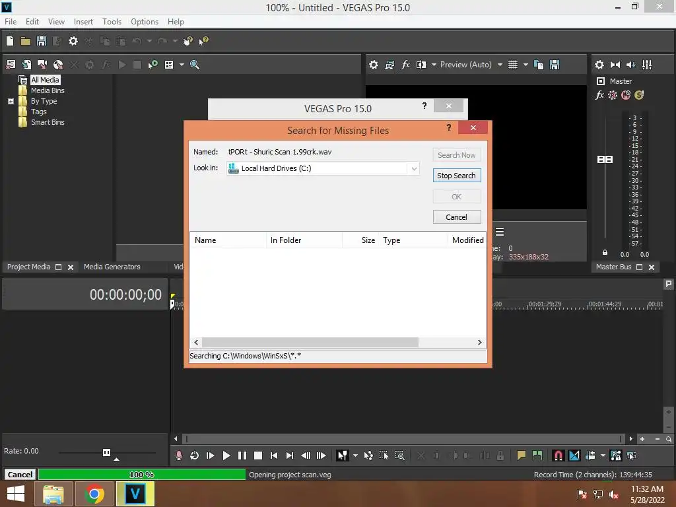The height and width of the screenshot is (507, 676).
Task: Toggle Loop Playback icon
Action: (x=195, y=456)
